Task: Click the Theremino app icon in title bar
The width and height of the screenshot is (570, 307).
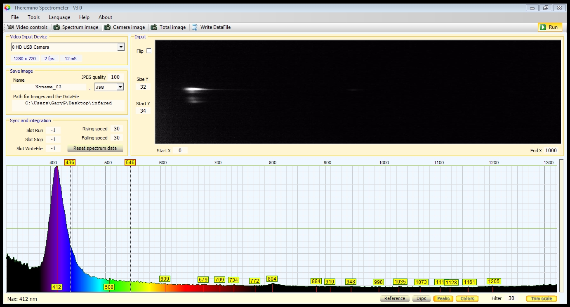Action: coord(7,8)
